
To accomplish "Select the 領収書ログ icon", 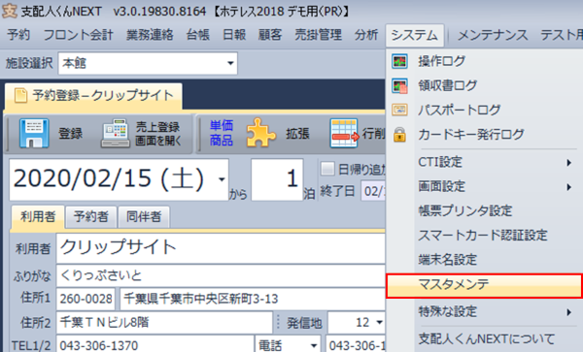I will coord(399,85).
